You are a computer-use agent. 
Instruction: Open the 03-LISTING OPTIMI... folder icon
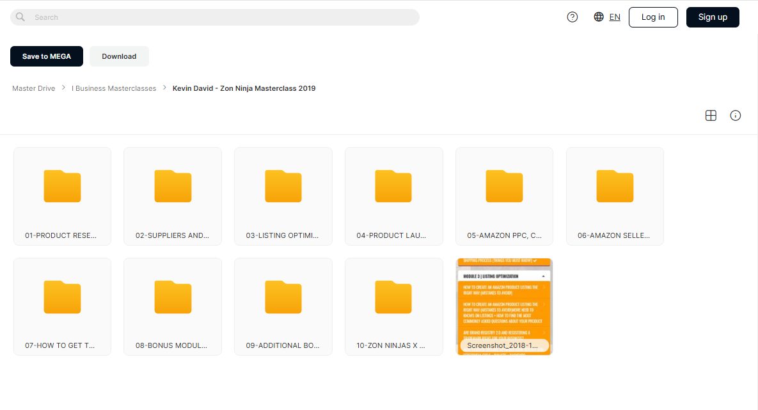pyautogui.click(x=283, y=186)
